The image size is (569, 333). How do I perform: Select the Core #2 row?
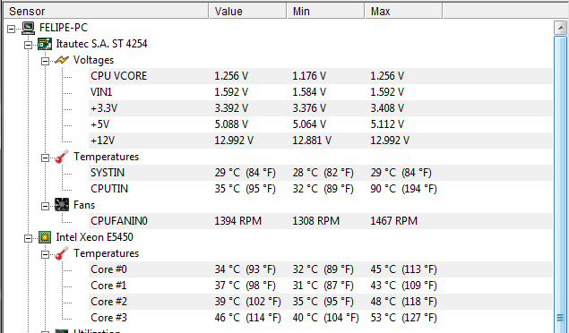click(321, 302)
